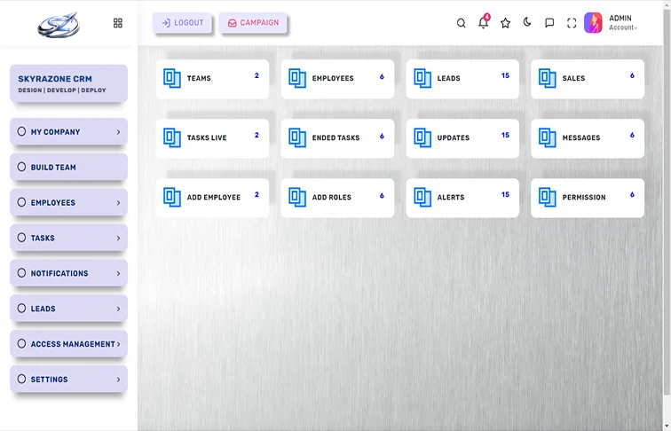Viewport: 671px width, 431px height.
Task: Select the Build Team circle indicator
Action: click(x=21, y=167)
